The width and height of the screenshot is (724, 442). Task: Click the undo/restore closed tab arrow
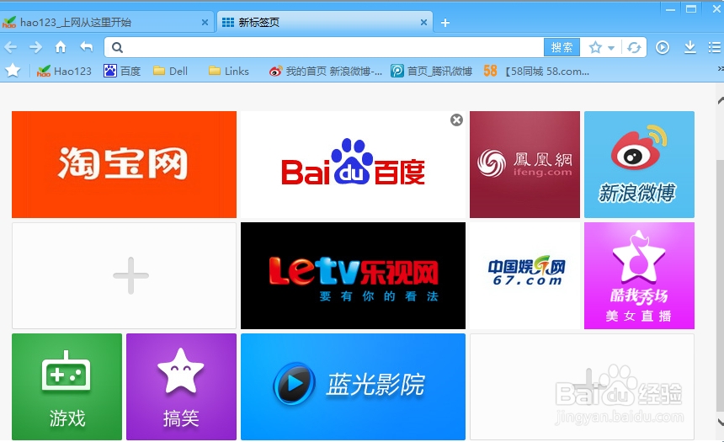[x=87, y=46]
